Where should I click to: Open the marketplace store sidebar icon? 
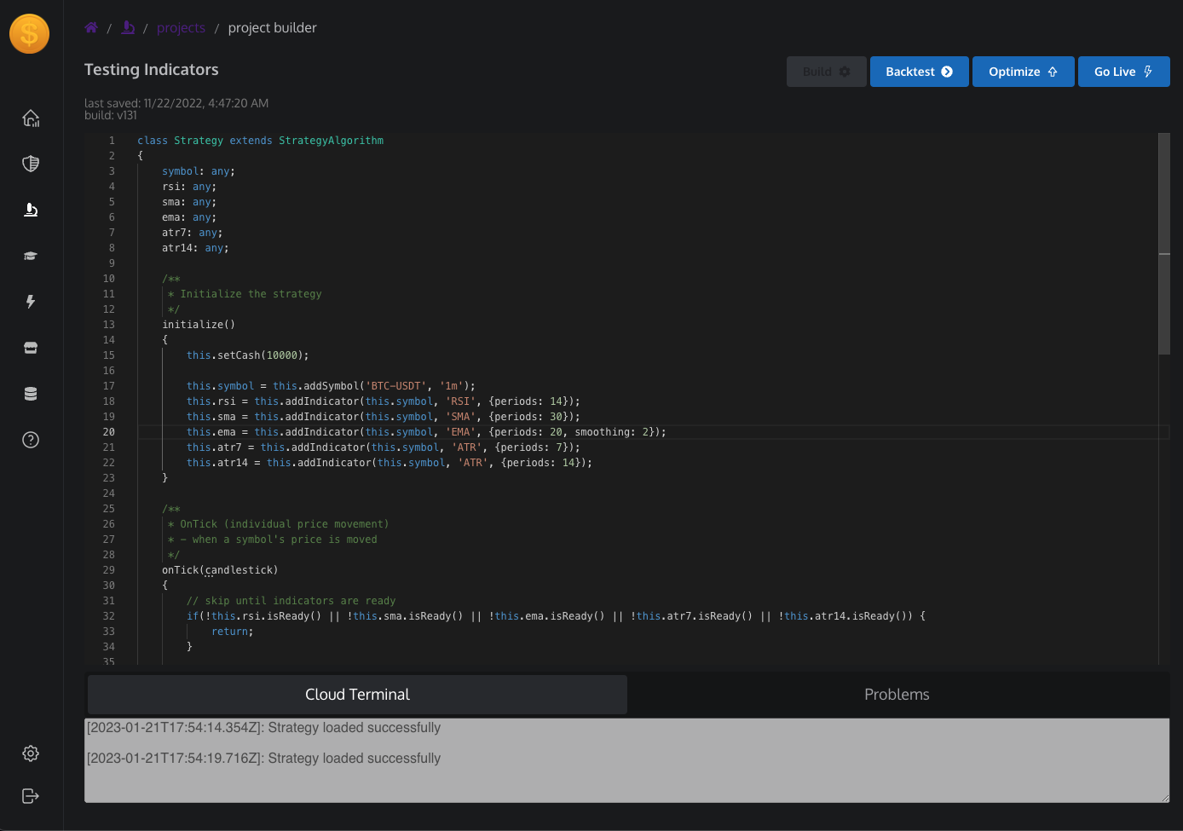[31, 348]
